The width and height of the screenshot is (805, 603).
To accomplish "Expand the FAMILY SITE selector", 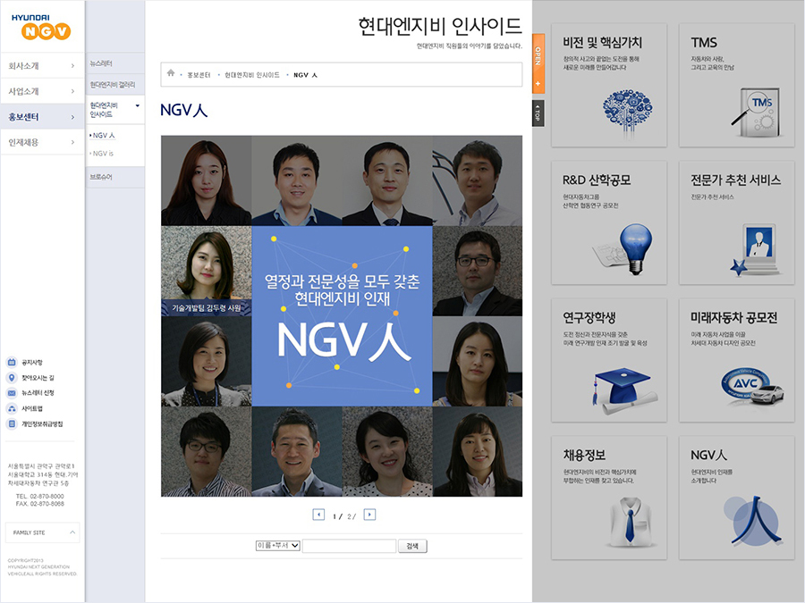I will (43, 532).
